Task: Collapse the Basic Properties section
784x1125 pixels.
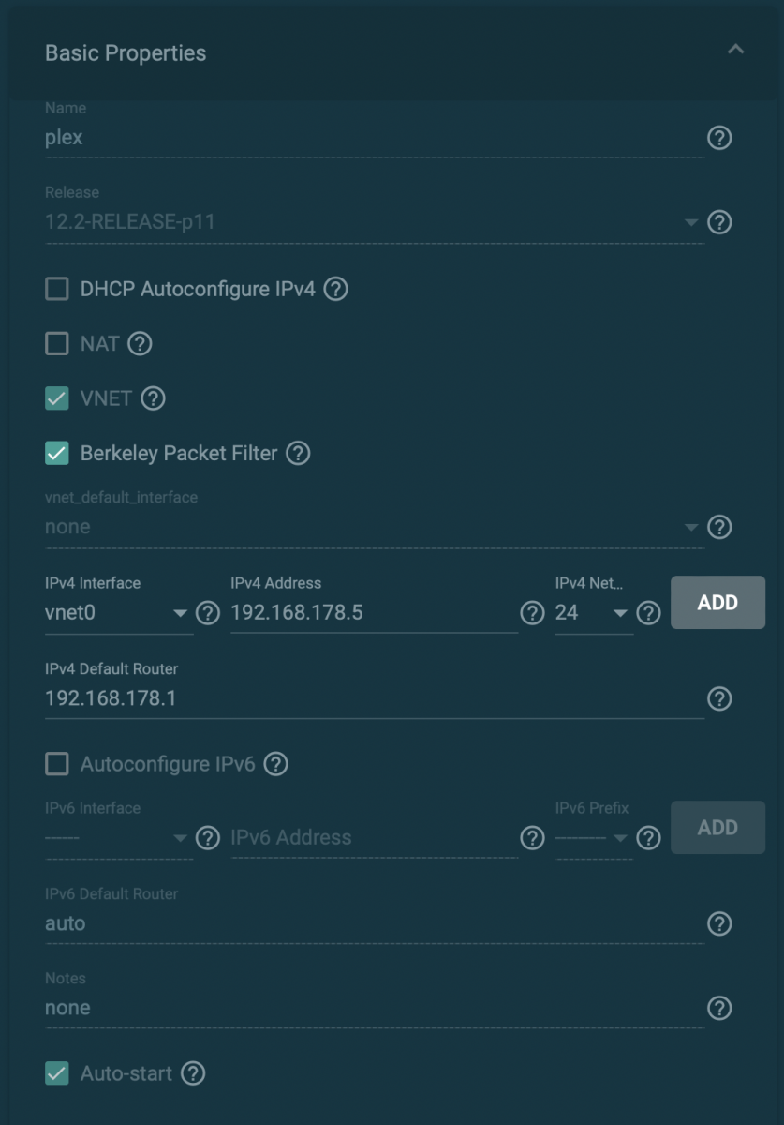Action: click(x=736, y=50)
